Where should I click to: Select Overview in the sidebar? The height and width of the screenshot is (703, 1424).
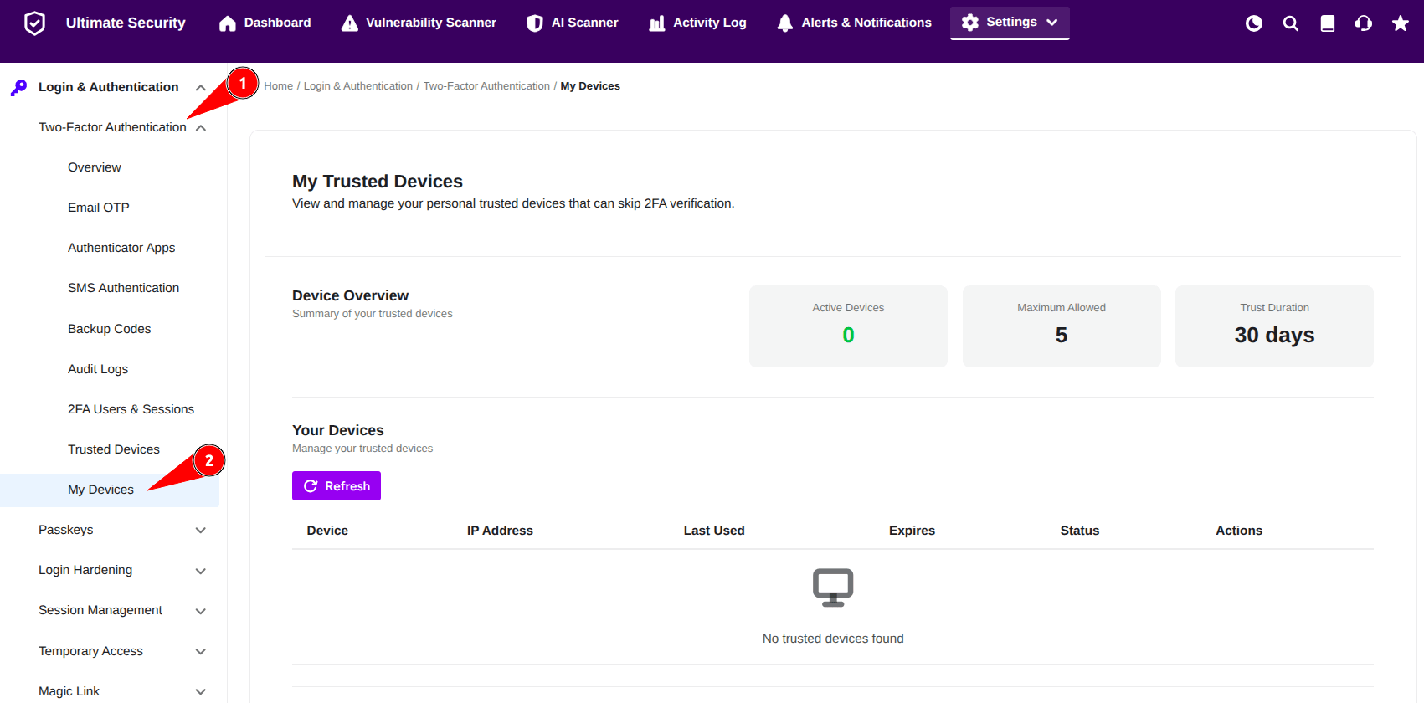[95, 167]
